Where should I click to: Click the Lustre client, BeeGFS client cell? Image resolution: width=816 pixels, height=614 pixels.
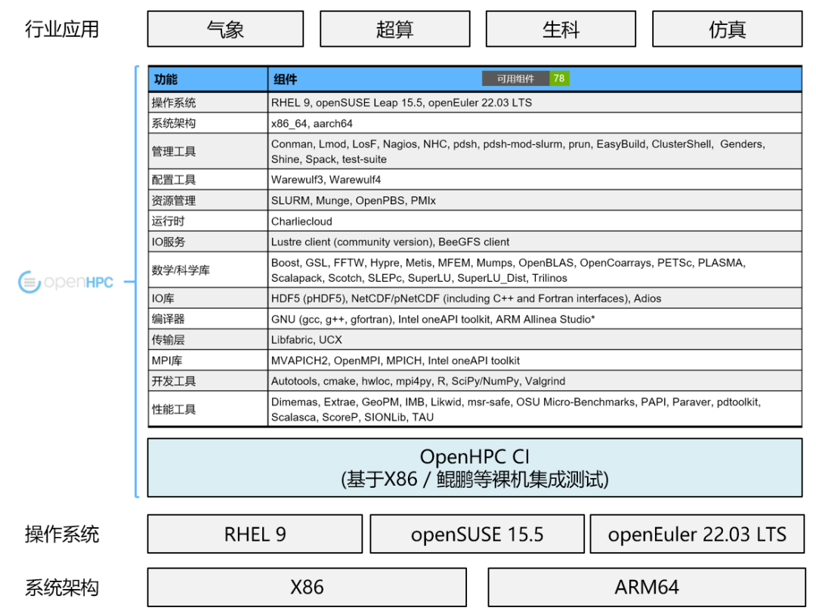pos(535,242)
